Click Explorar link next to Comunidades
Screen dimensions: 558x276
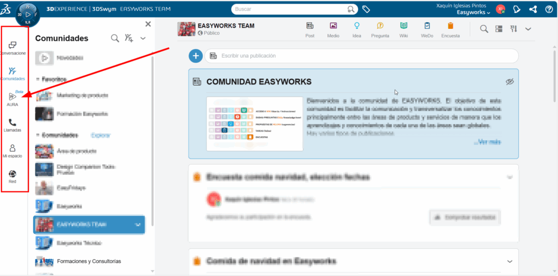[101, 135]
